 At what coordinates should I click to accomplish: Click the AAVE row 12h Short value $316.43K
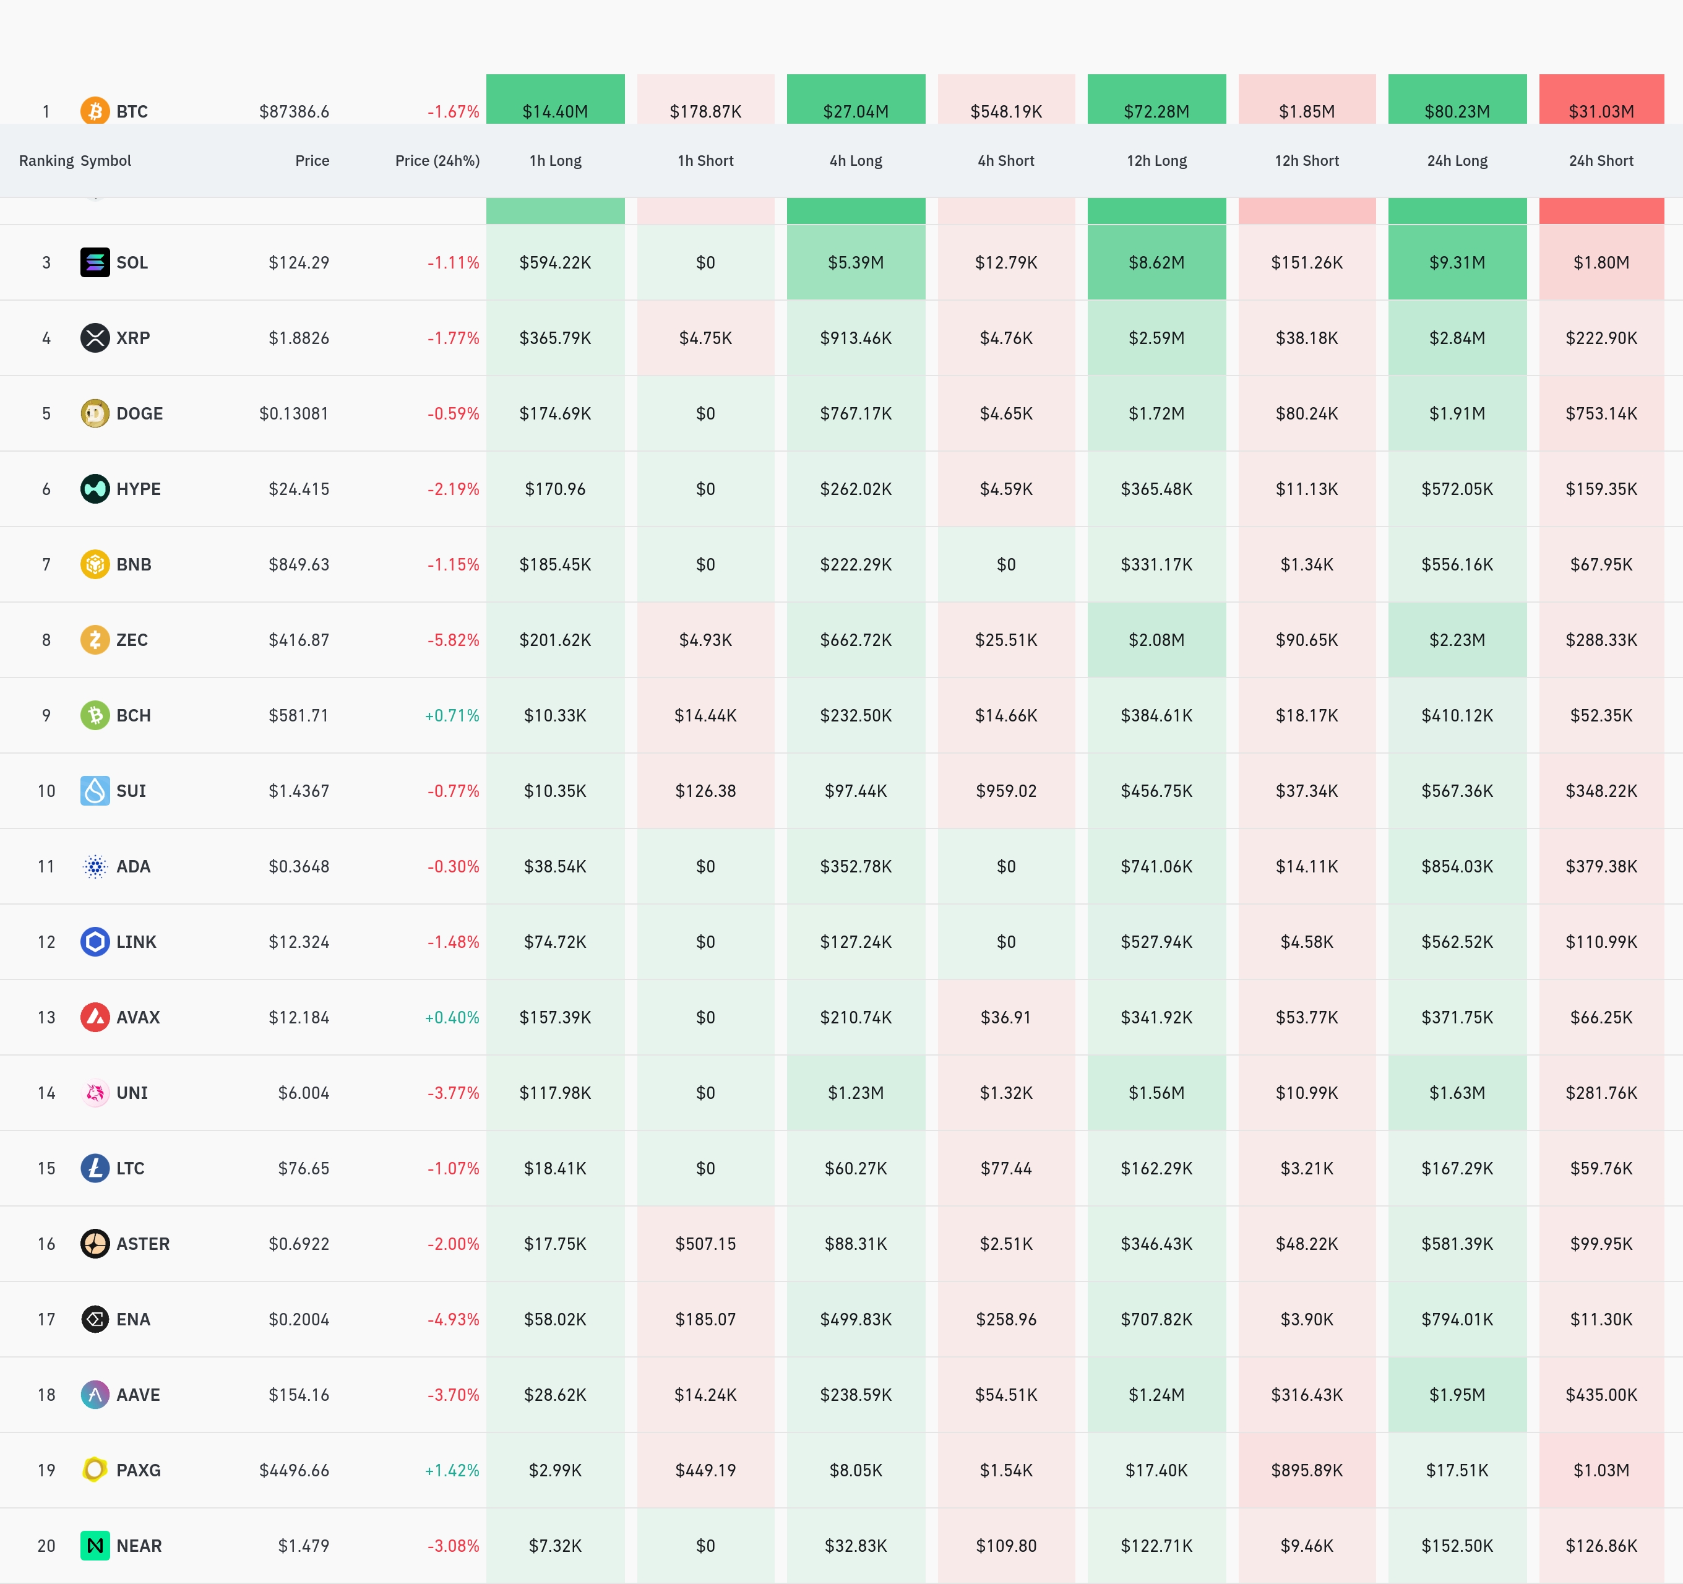(1306, 1395)
